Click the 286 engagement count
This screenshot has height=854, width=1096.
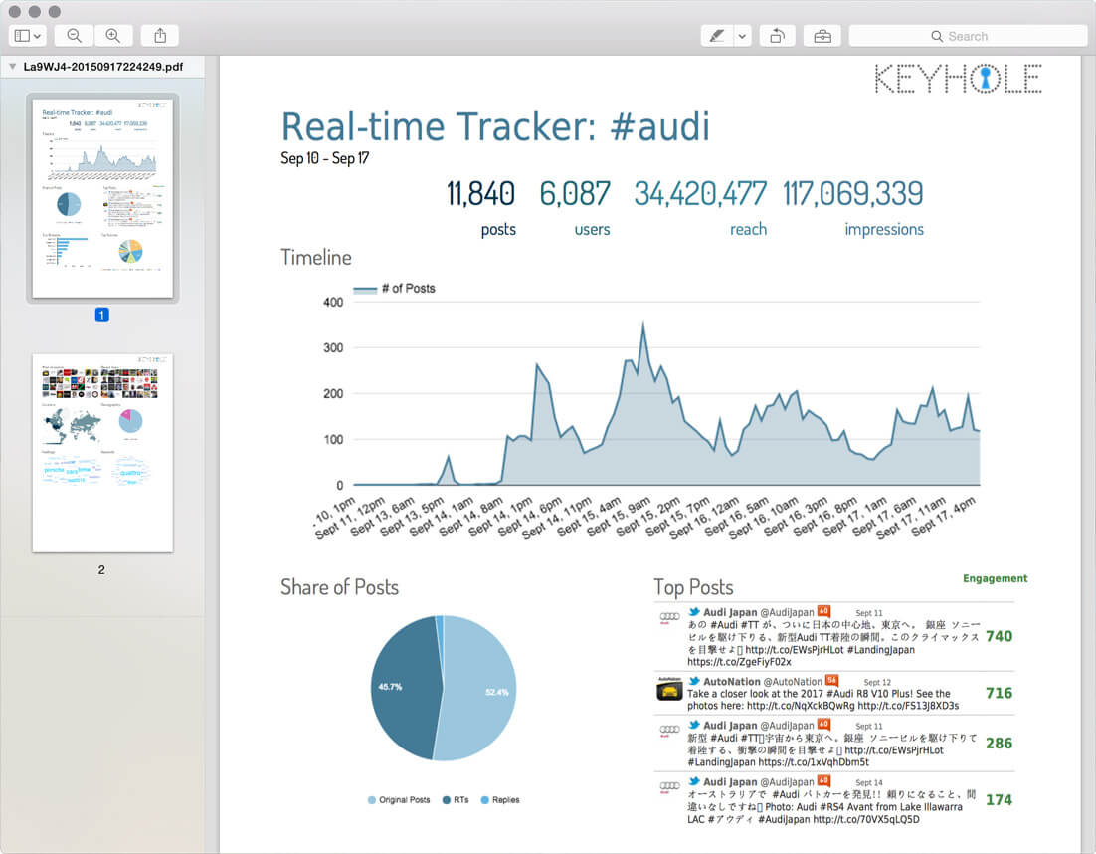(999, 744)
